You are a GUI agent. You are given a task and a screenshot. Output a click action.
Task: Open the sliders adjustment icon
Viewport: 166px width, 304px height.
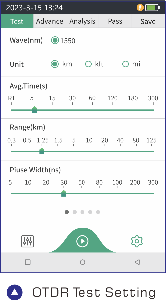(x=28, y=241)
